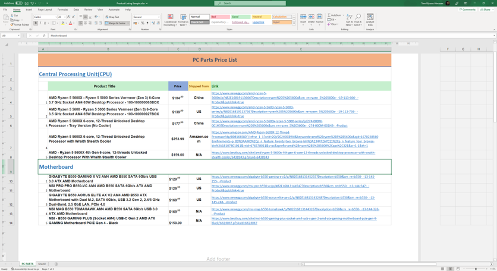Switch to the Sheet2 tab
497x271 pixels.
(x=42, y=264)
